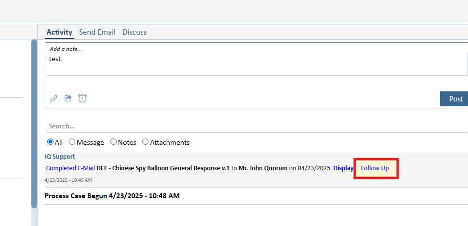Click the 4/23/2025 - 10:49 AM timestamp
This screenshot has height=226, width=468.
click(x=68, y=180)
